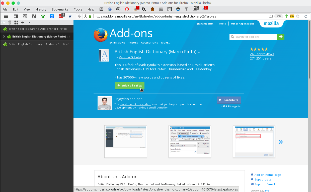Click the tab groups icon with plus
The image size is (311, 192).
coord(16,22)
